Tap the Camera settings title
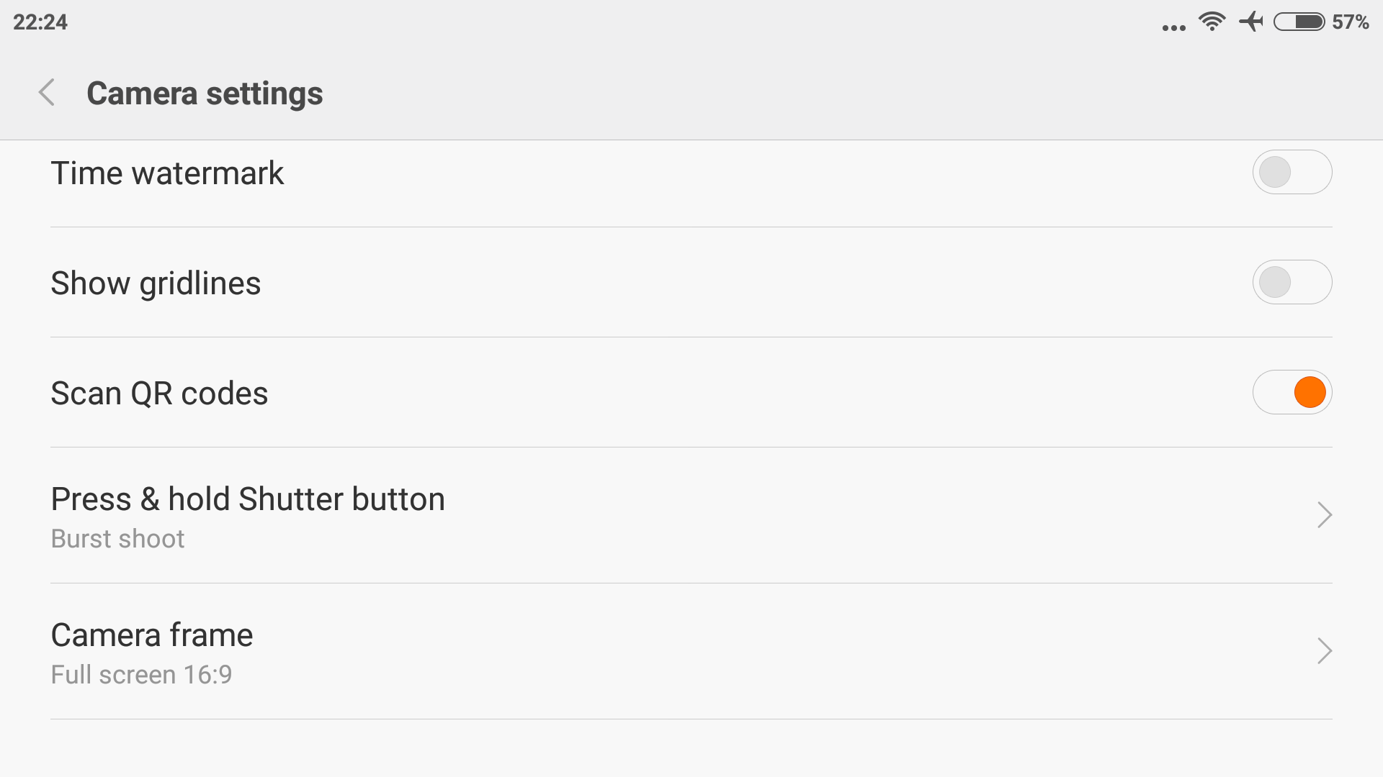The height and width of the screenshot is (777, 1383). (205, 94)
